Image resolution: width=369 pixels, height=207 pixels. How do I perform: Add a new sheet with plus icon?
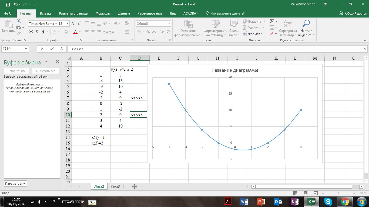click(x=135, y=187)
